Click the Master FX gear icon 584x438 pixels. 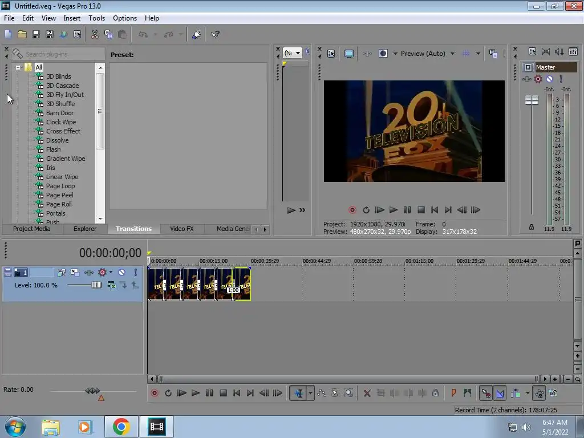point(538,79)
